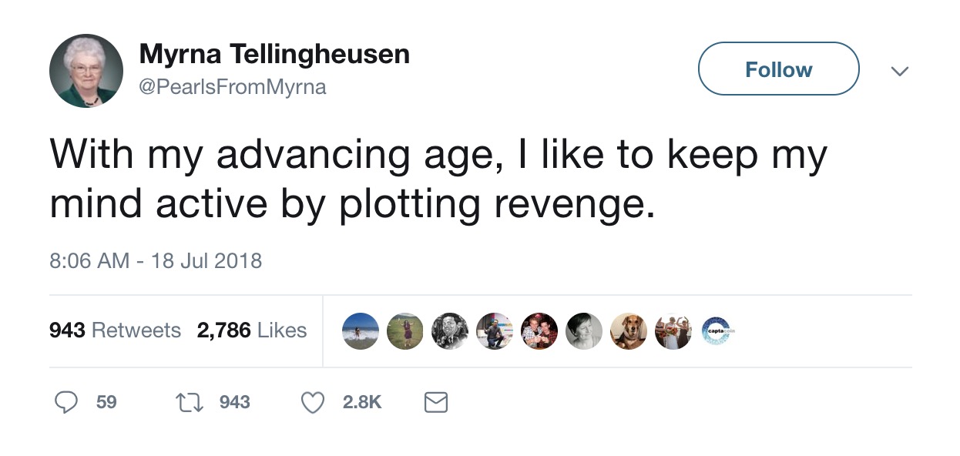This screenshot has height=456, width=960.
Task: Expand more actions with the caret icon
Action: pyautogui.click(x=899, y=70)
